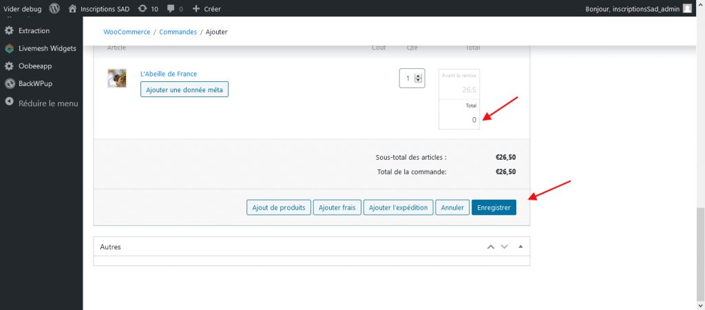This screenshot has height=310, width=705.
Task: Move Autres panel up with chevron
Action: (x=491, y=247)
